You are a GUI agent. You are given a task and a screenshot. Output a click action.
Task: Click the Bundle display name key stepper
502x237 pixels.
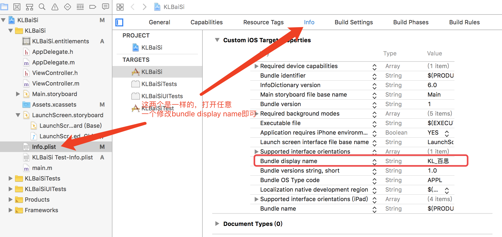(x=374, y=162)
